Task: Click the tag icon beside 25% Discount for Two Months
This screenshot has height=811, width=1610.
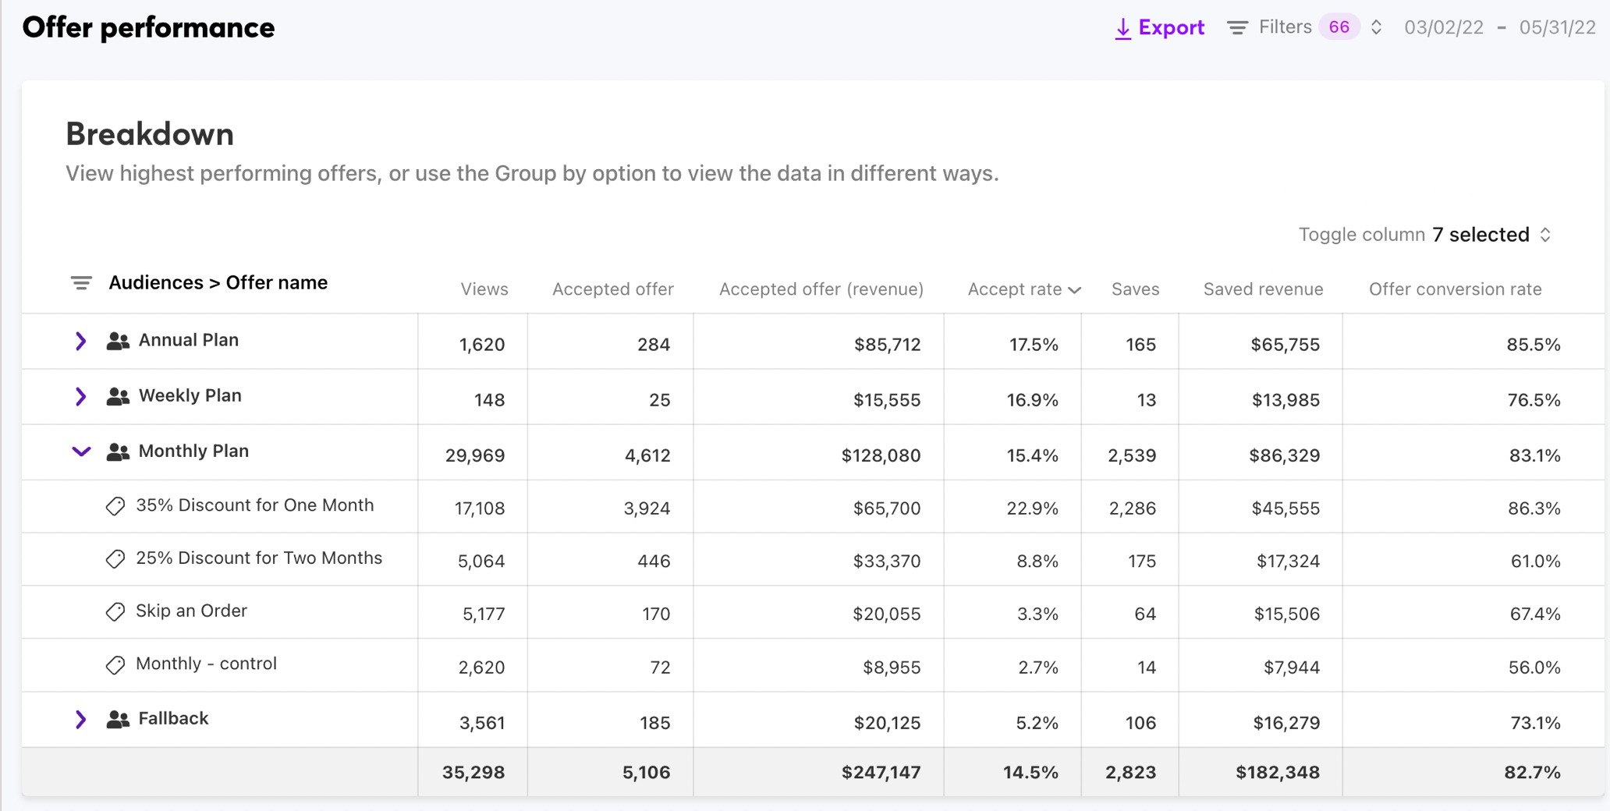Action: pos(115,559)
